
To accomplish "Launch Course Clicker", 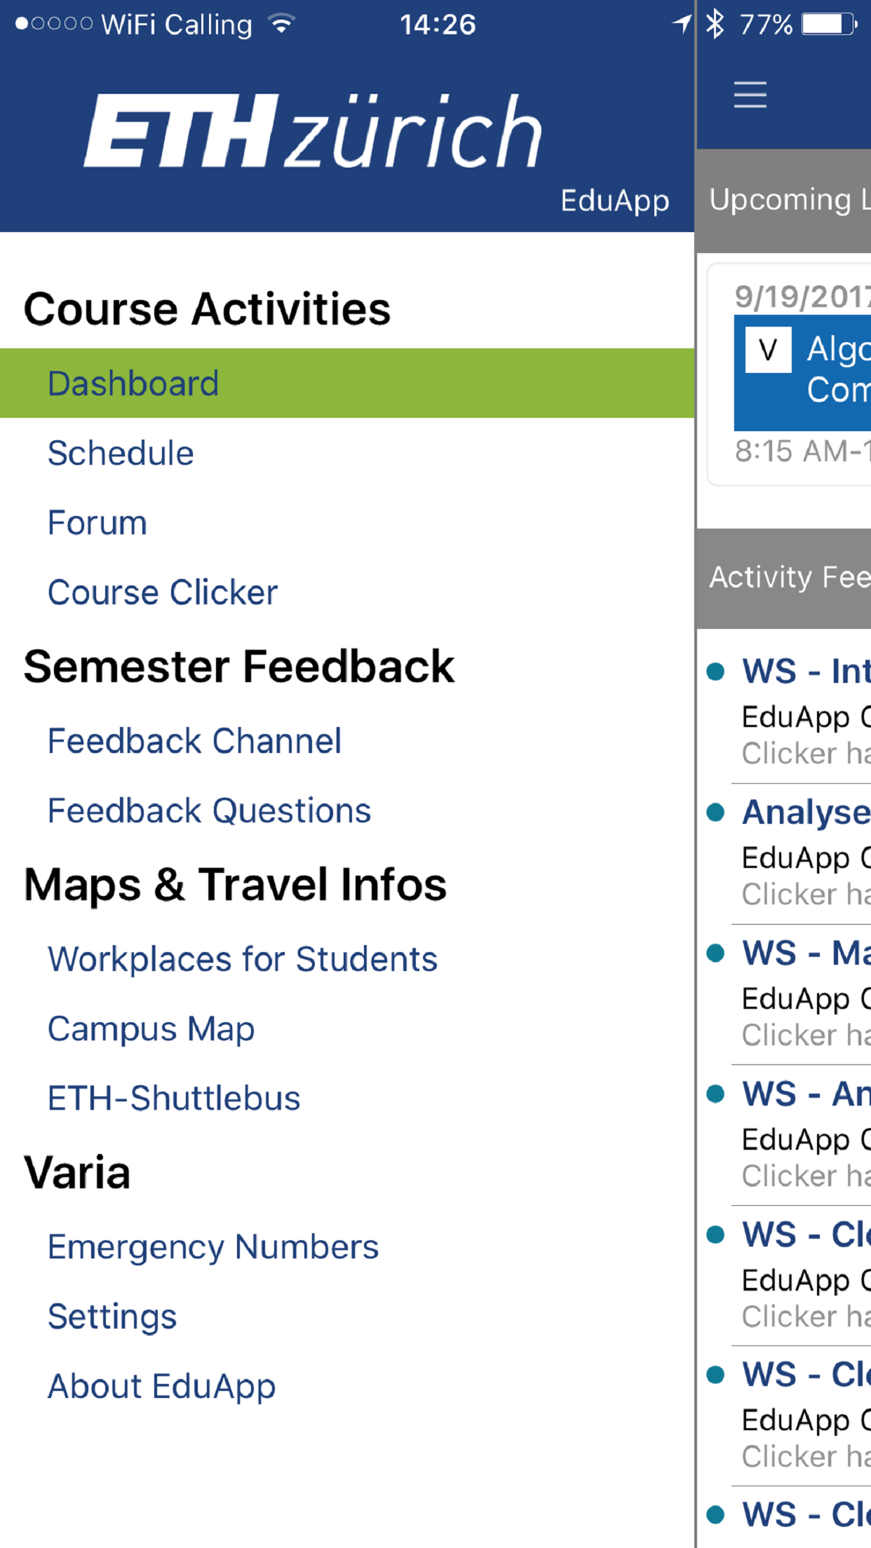I will click(163, 592).
